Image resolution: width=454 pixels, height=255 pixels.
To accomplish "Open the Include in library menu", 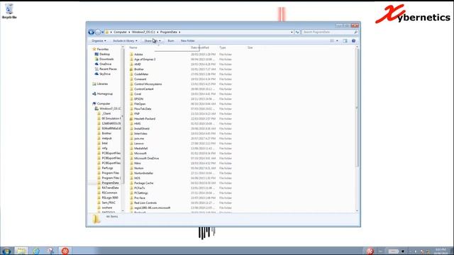I will click(x=125, y=41).
